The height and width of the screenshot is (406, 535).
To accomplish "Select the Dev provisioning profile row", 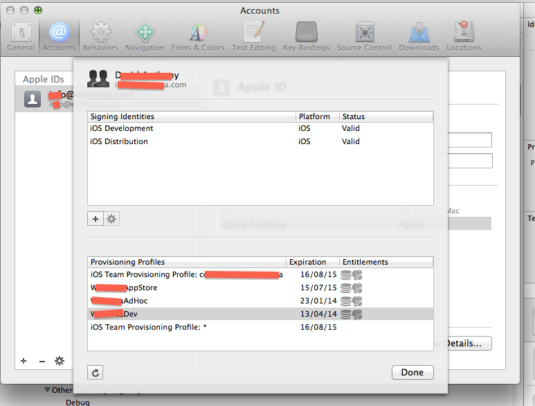I will pyautogui.click(x=260, y=314).
